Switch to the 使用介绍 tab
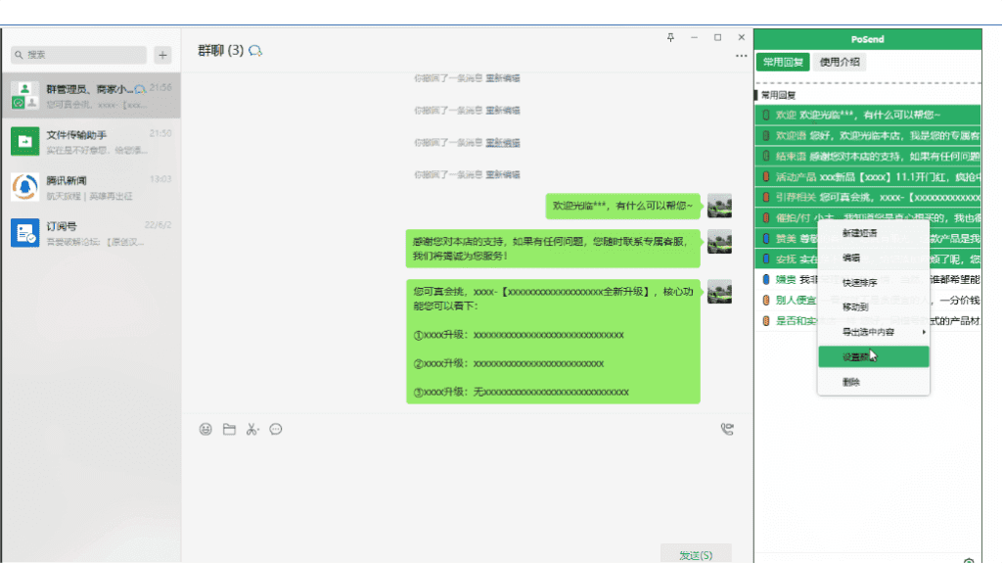 [839, 62]
